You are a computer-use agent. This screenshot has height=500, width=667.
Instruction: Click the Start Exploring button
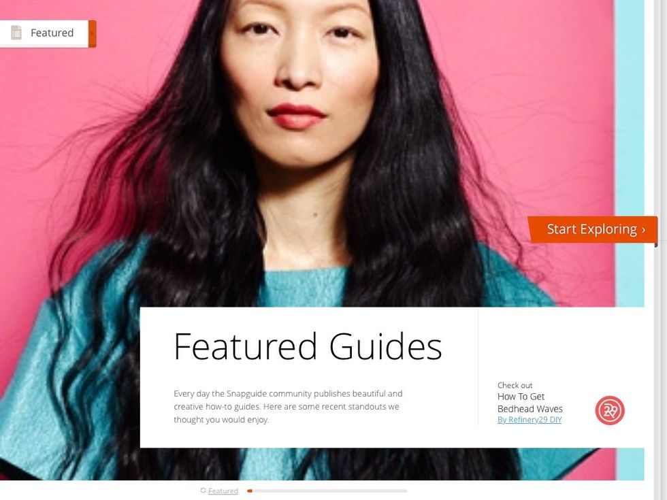tap(593, 230)
